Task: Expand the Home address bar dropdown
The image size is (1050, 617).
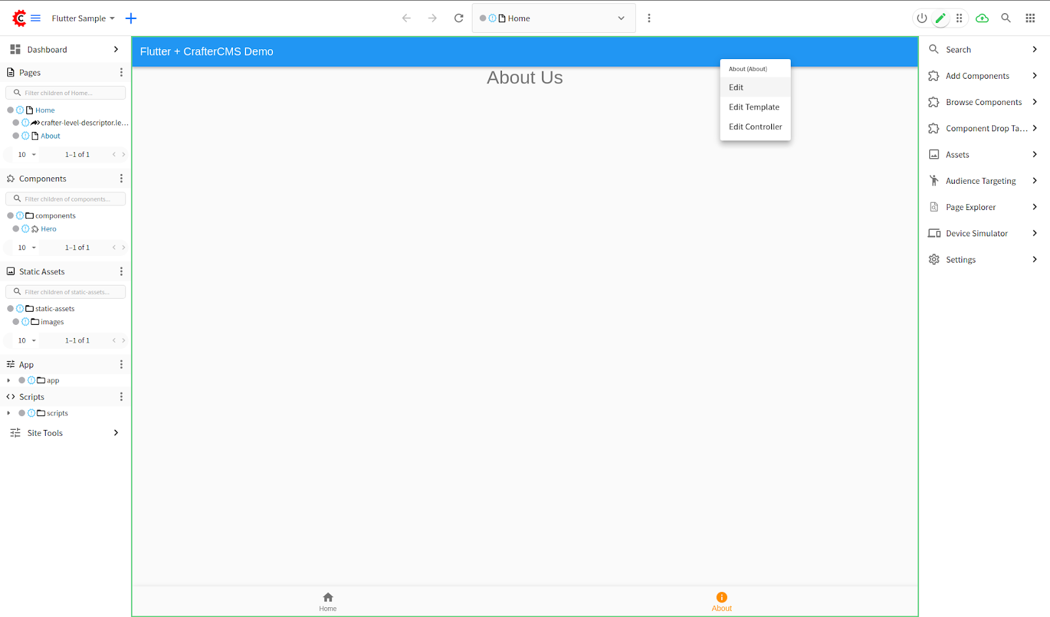Action: coord(621,18)
